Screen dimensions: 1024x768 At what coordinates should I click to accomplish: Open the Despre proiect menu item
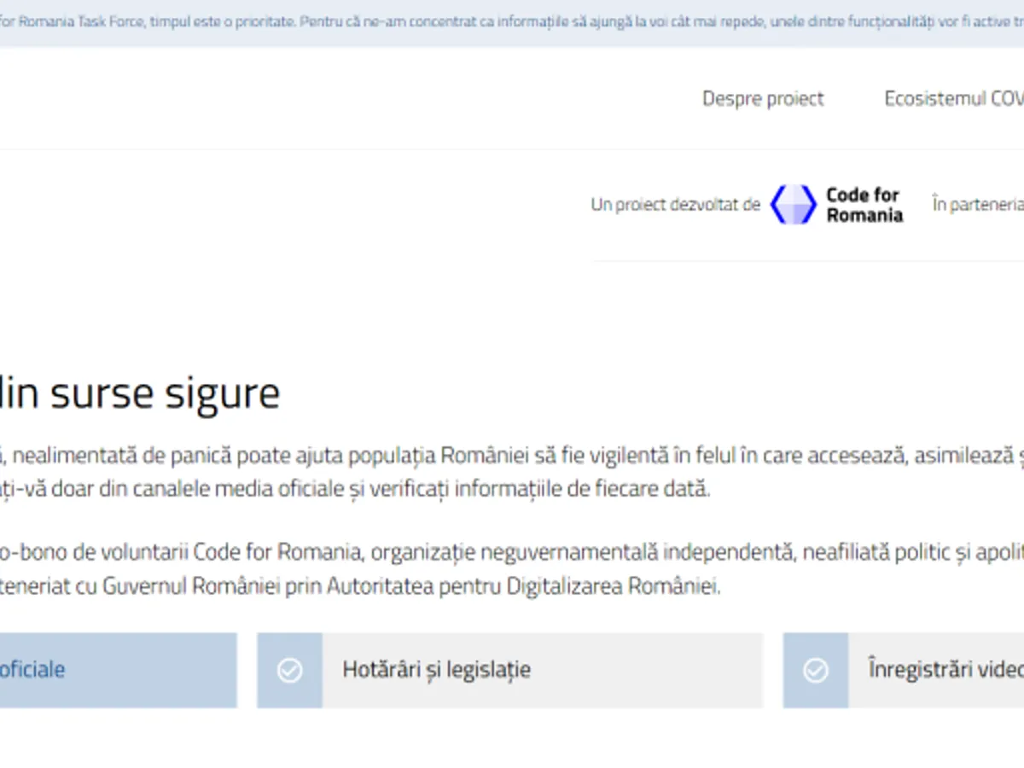tap(763, 99)
